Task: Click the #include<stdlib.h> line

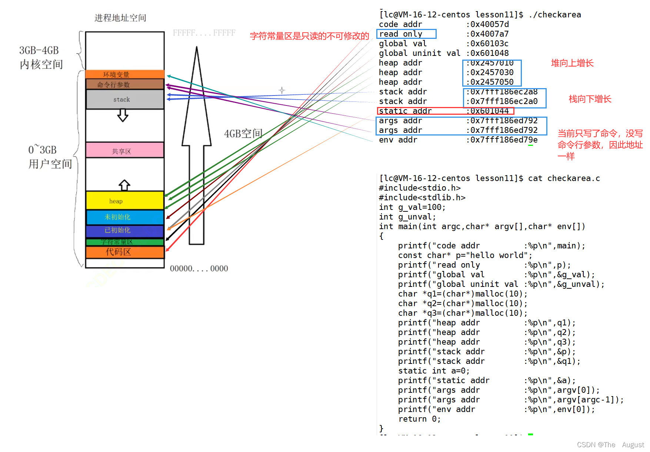Action: point(422,197)
